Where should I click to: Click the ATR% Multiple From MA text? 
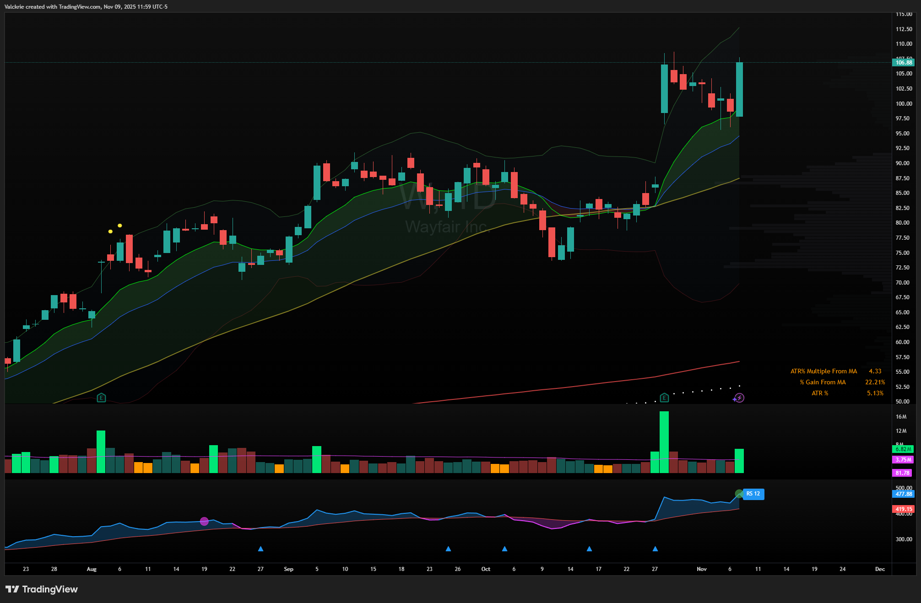pos(823,371)
